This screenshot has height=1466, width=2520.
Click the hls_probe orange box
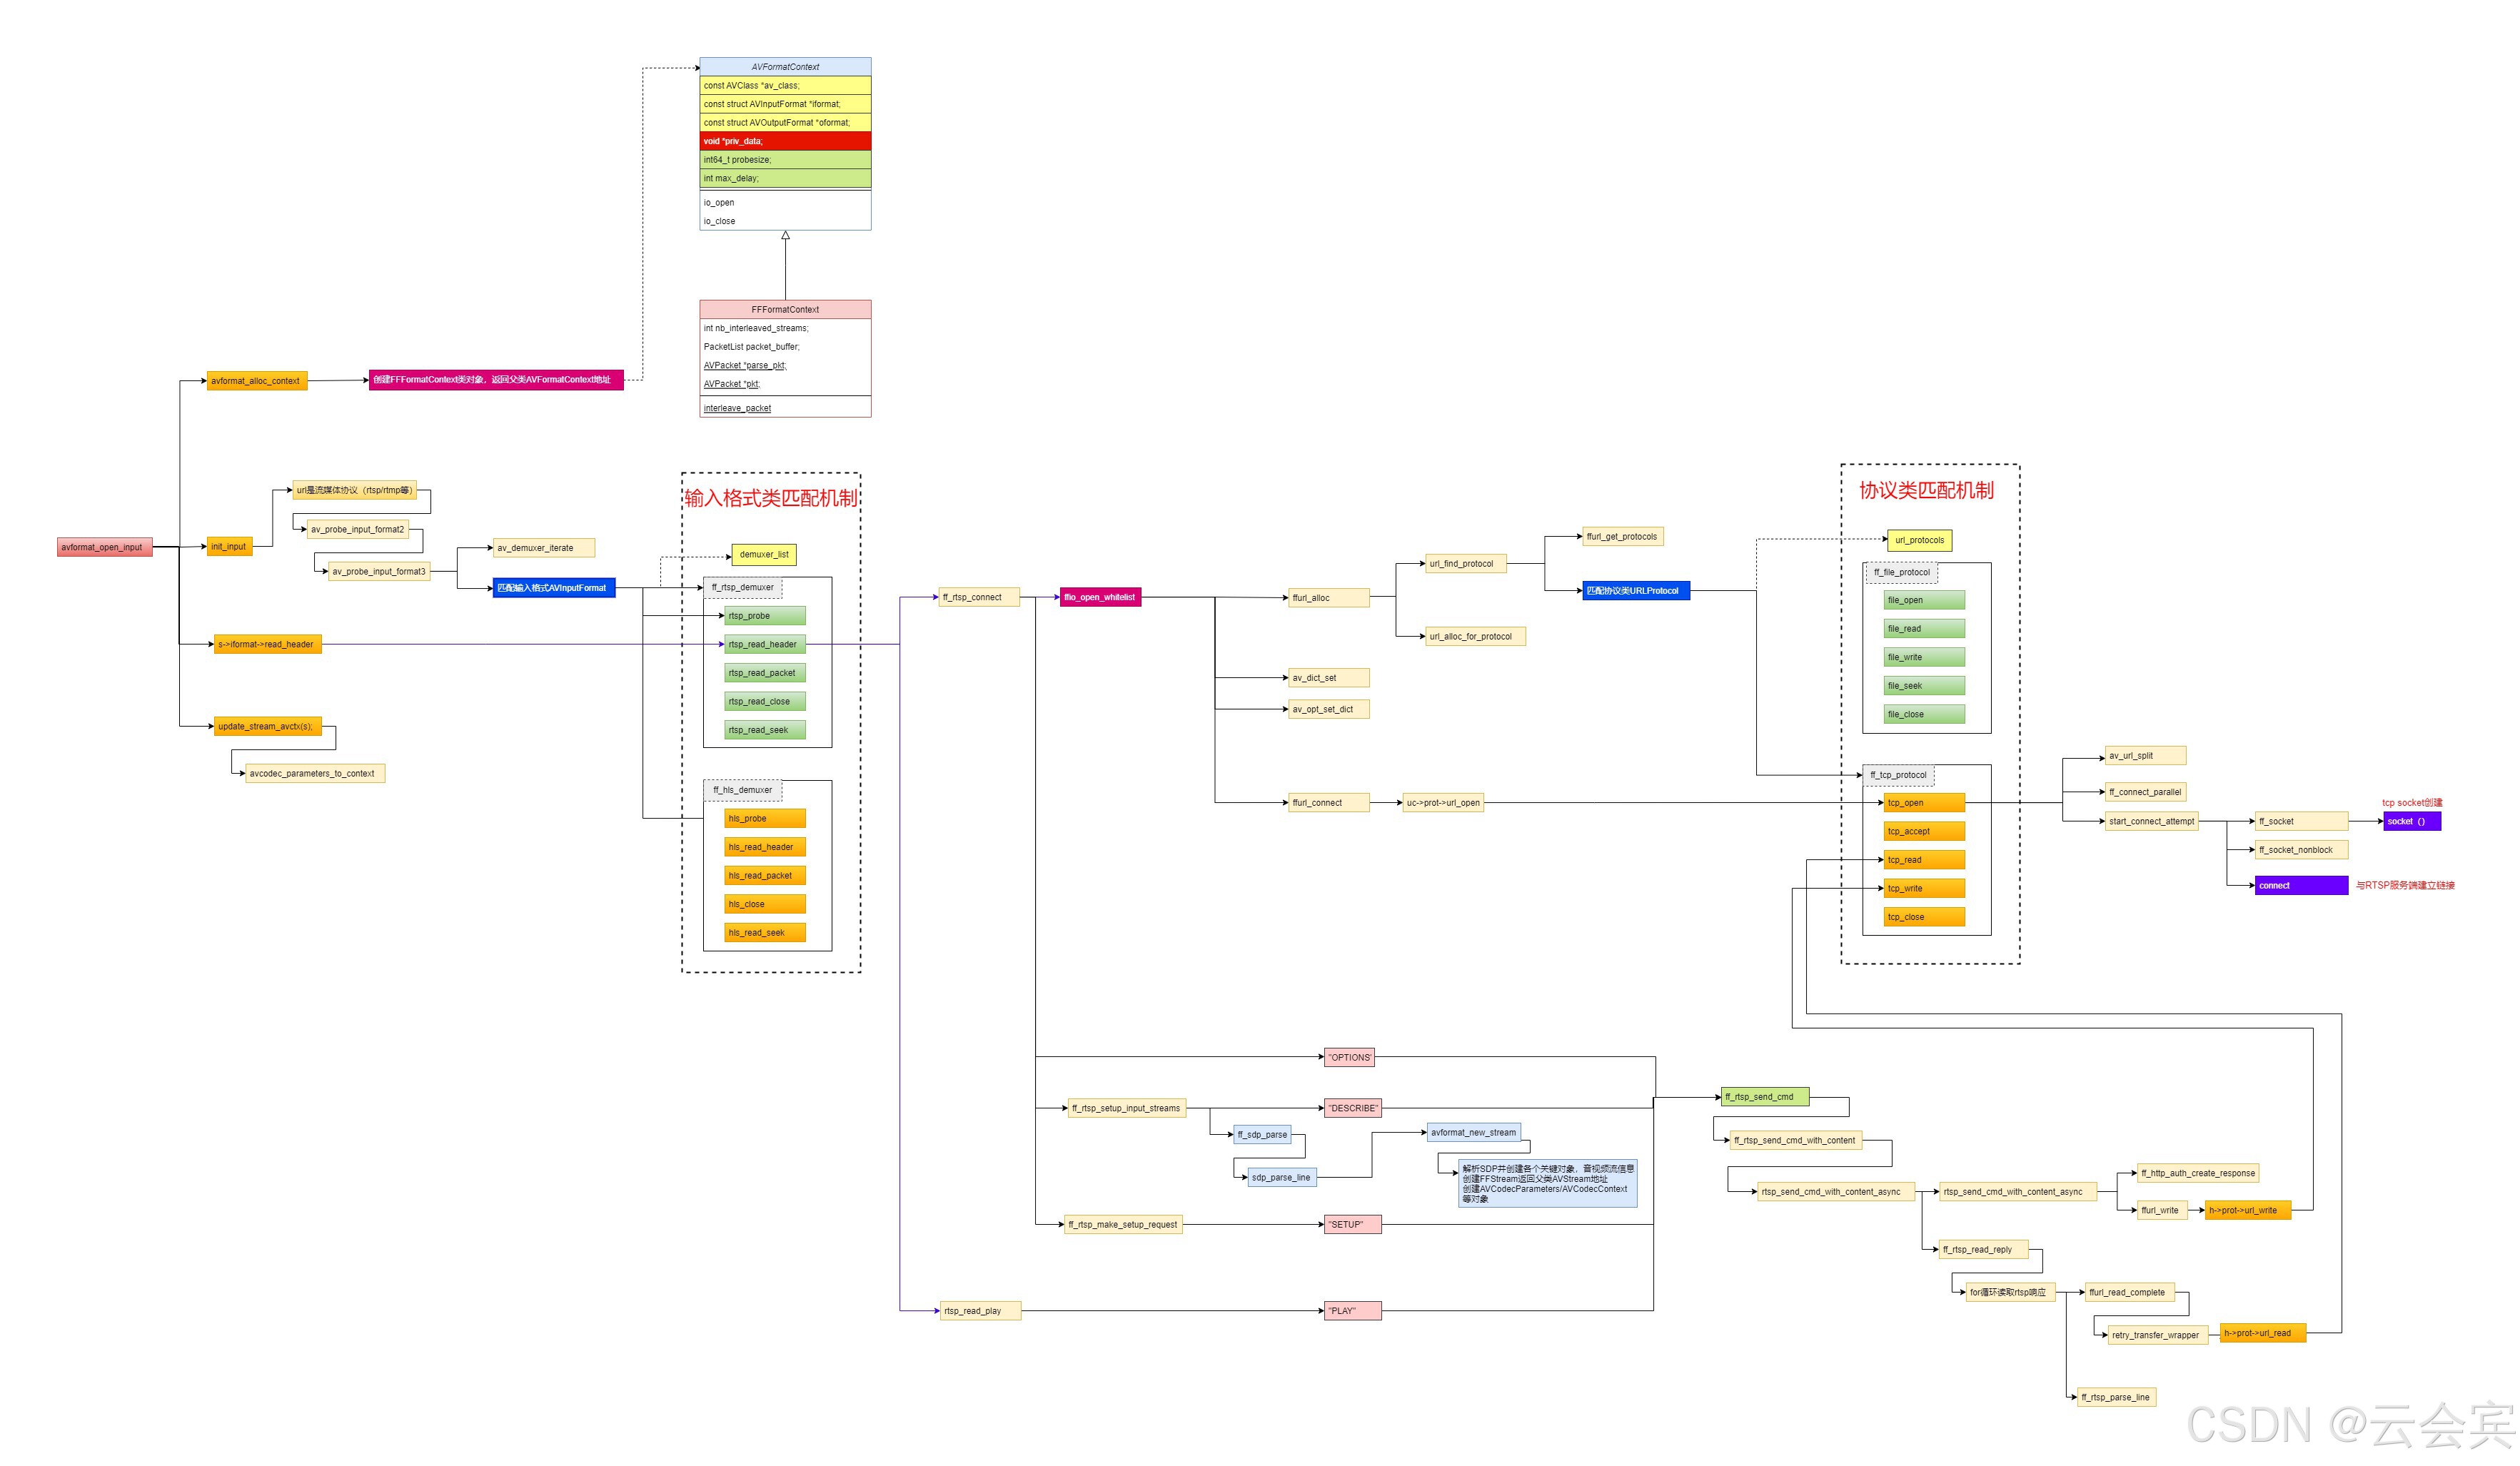pyautogui.click(x=764, y=818)
